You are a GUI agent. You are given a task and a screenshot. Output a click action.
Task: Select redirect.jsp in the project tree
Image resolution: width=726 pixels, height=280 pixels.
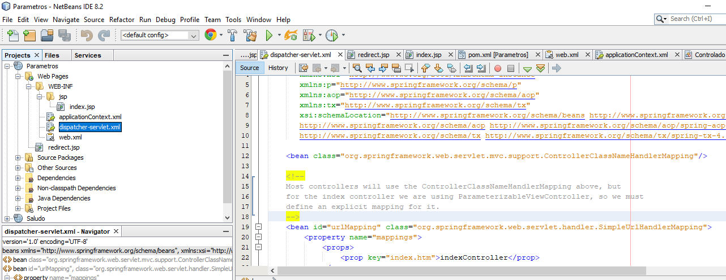[x=63, y=147]
